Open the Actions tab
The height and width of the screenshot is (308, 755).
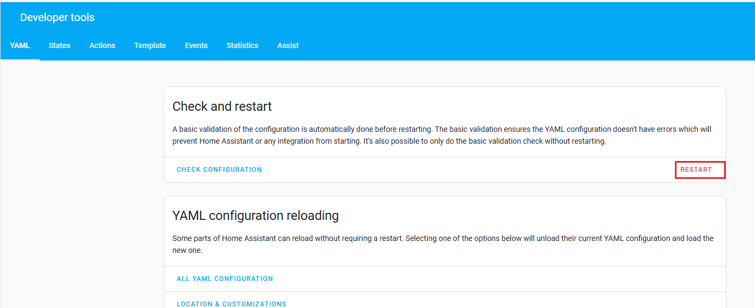(x=102, y=45)
